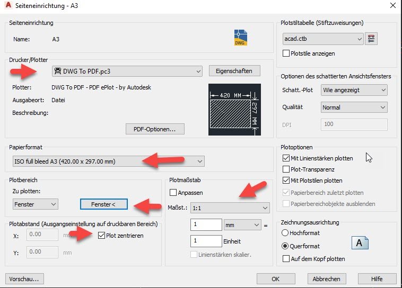
Task: Click the 'Linienstärken skalier.' checkbox
Action: pyautogui.click(x=194, y=254)
